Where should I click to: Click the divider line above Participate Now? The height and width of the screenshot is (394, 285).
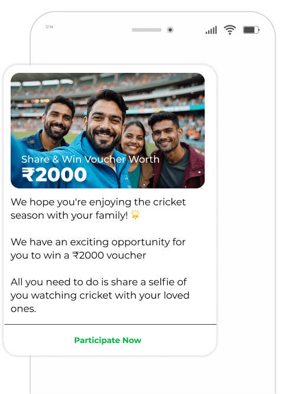point(111,325)
